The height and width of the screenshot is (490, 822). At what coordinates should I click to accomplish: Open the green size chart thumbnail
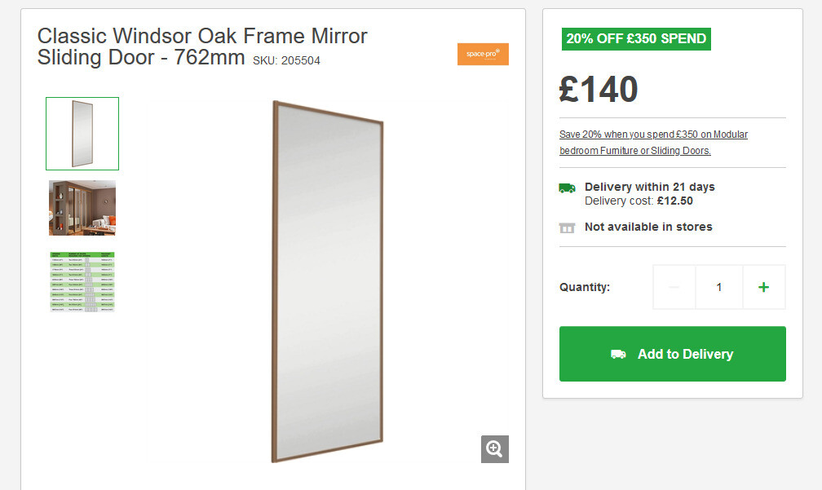(82, 281)
